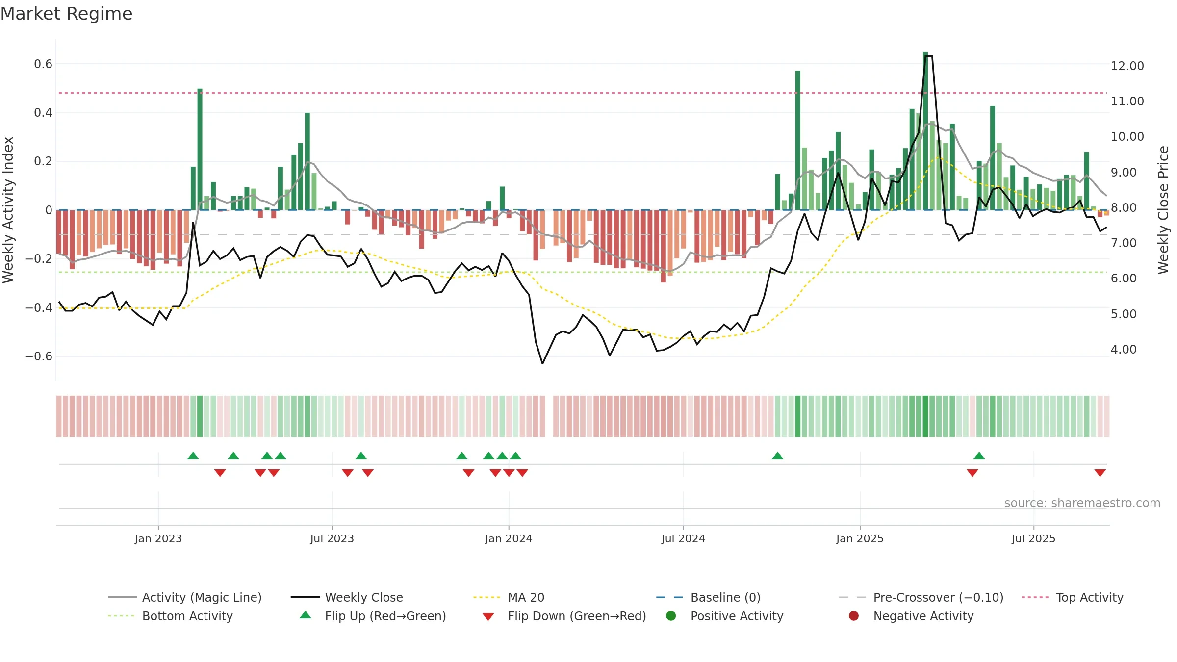The width and height of the screenshot is (1177, 662).
Task: Click the tall green bar near February 2023
Action: pyautogui.click(x=200, y=149)
